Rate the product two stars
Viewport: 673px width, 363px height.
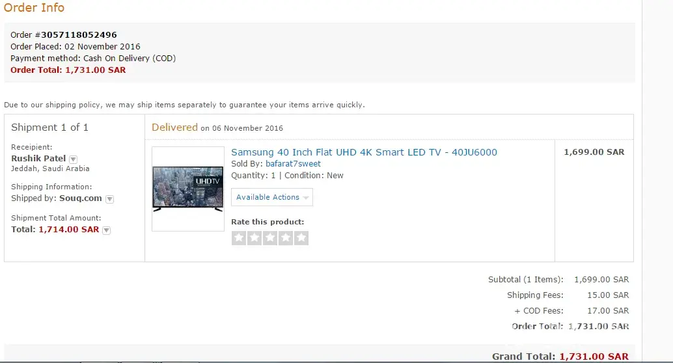point(254,237)
